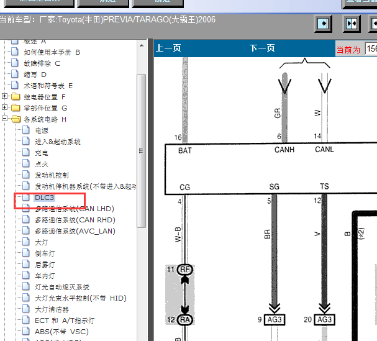This screenshot has width=377, height=341.
Task: Select 车内灯 circuit page
Action: point(45,276)
